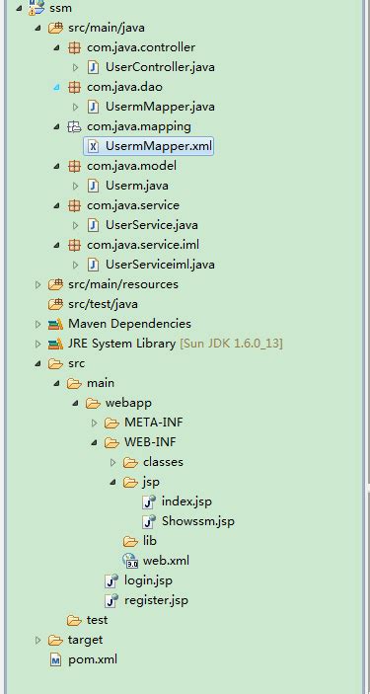Select the pom.xml label
Image resolution: width=370 pixels, height=694 pixels.
93,659
